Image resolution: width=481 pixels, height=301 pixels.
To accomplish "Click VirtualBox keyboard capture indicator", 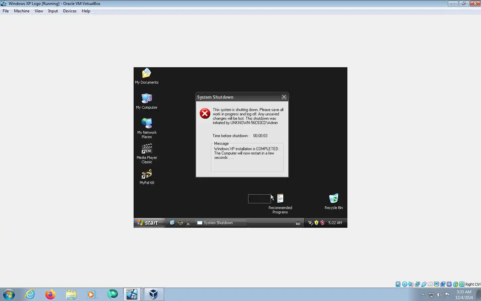I will pyautogui.click(x=462, y=284).
